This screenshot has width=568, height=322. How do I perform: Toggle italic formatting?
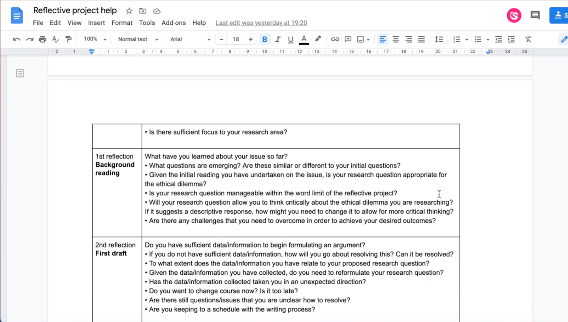[x=277, y=39]
